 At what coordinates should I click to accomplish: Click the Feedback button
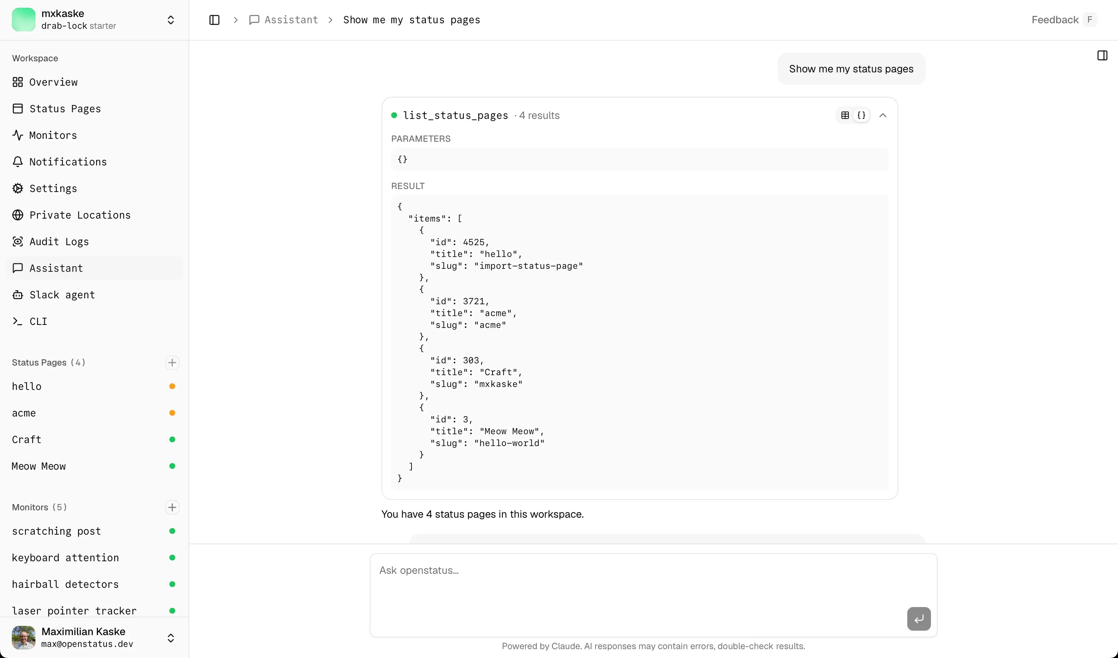point(1064,20)
